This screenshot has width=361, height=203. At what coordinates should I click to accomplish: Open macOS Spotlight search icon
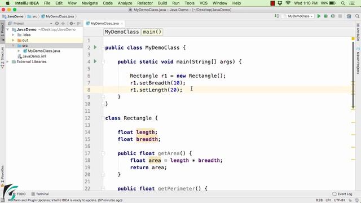pos(343,3)
